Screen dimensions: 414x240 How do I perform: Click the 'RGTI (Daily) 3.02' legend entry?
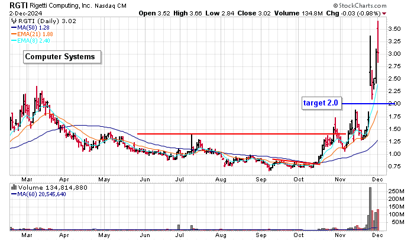(x=47, y=21)
